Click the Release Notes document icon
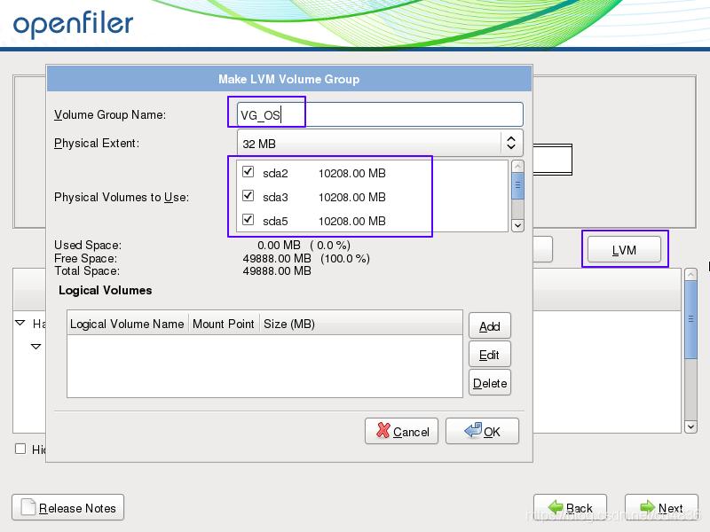The width and height of the screenshot is (710, 532). (x=28, y=507)
